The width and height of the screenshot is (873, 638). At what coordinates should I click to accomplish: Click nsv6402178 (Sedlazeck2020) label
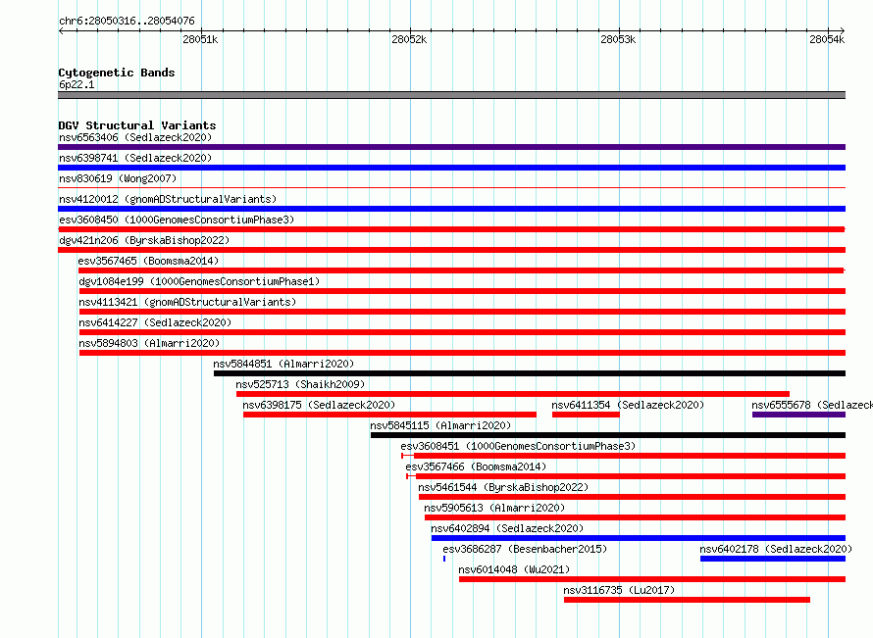pyautogui.click(x=776, y=549)
